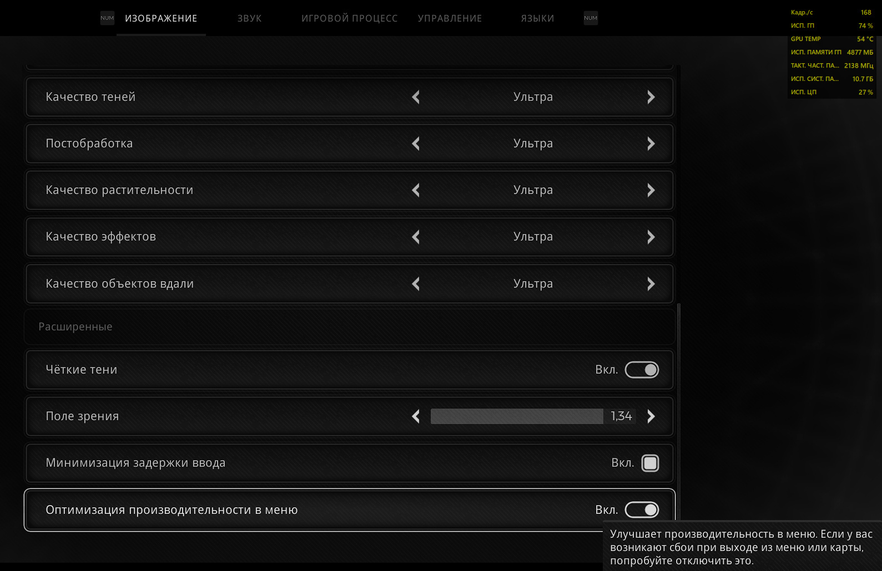Open the ЗВУК settings tab
This screenshot has width=882, height=571.
pyautogui.click(x=249, y=18)
